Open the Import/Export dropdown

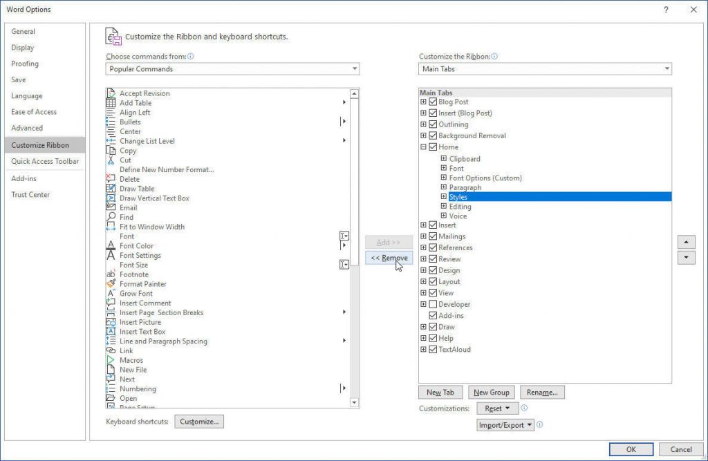tap(505, 425)
